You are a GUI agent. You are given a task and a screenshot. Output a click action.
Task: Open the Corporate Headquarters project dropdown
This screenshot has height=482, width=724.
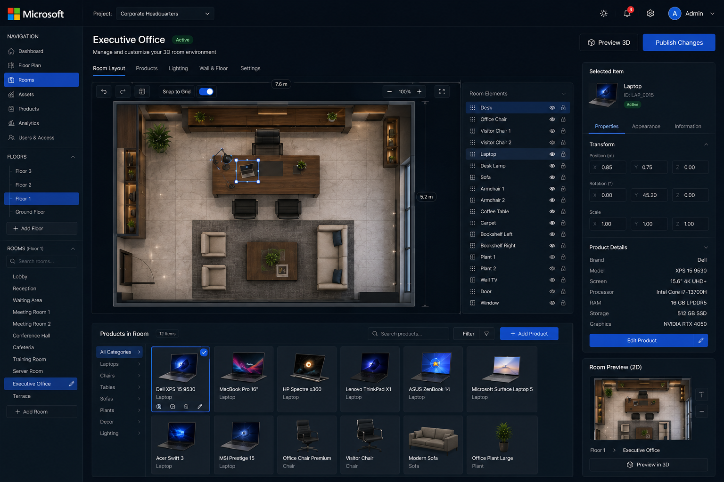click(165, 14)
